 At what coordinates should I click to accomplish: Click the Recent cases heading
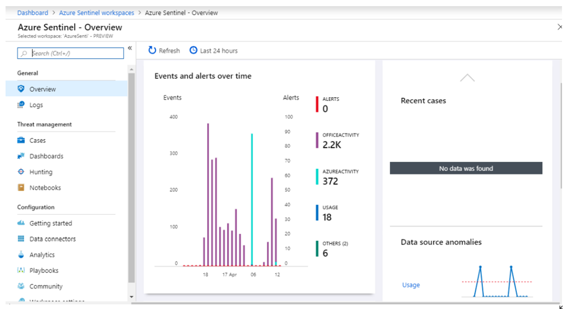(x=423, y=100)
